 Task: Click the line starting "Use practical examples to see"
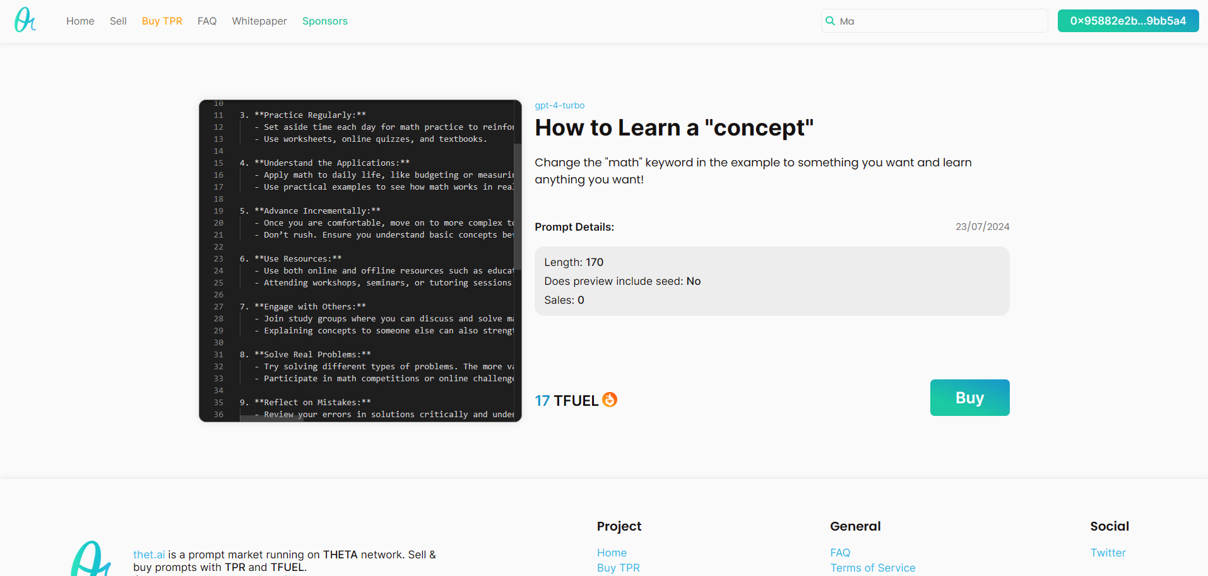tap(384, 187)
